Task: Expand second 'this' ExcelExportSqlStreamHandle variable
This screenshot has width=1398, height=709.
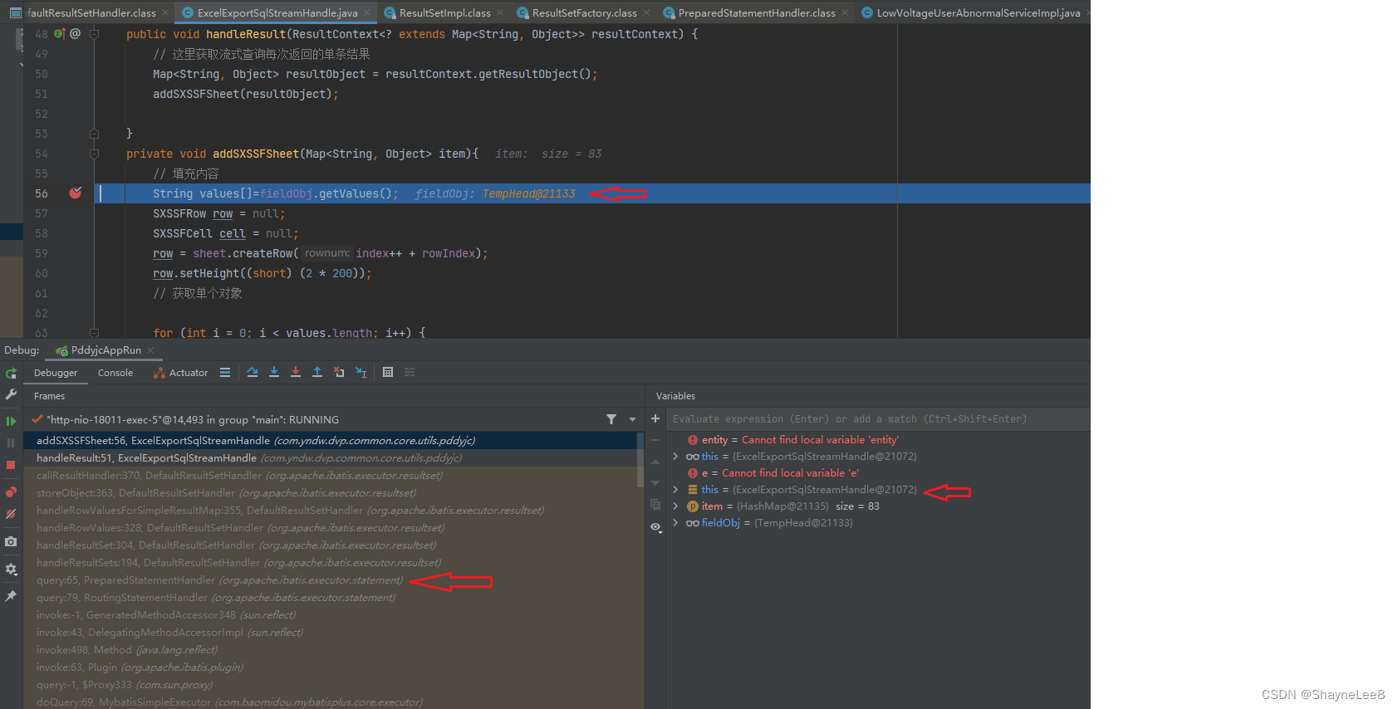Action: click(675, 490)
